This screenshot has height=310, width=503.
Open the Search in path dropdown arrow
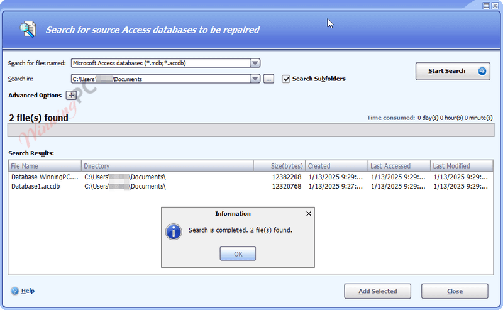pos(255,79)
